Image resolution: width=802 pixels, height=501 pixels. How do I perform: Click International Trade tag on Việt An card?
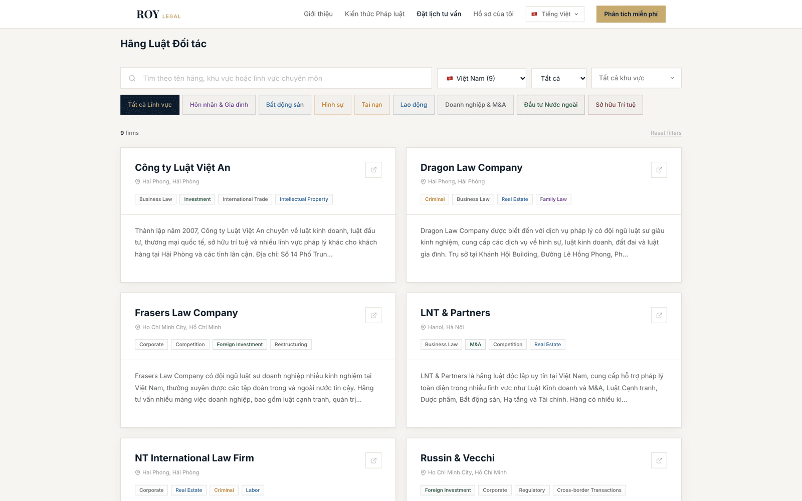[x=245, y=199]
